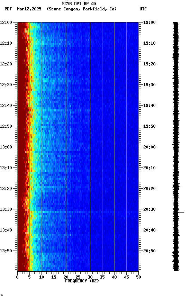
Task: Click the '12:10' PDT time label
Action: [x=6, y=43]
